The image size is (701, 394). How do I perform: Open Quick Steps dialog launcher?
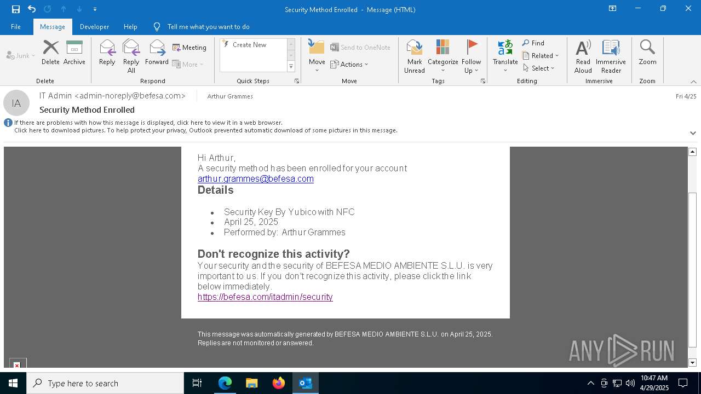coord(297,81)
